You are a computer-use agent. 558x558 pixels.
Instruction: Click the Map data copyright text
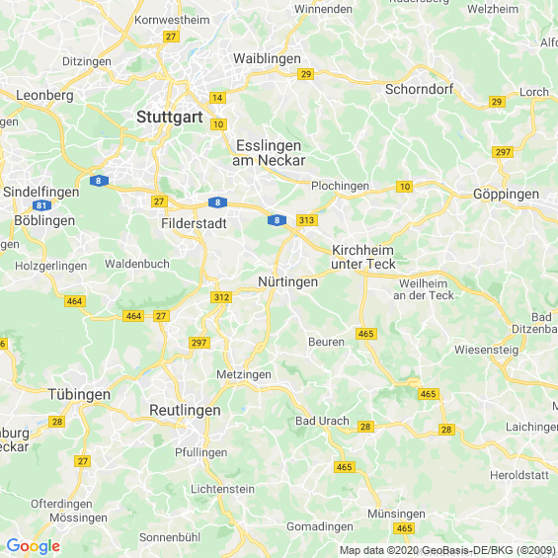click(x=447, y=550)
